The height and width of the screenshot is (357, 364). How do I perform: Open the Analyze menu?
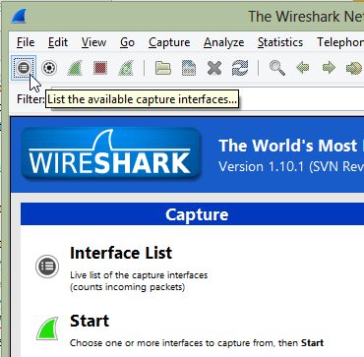223,42
